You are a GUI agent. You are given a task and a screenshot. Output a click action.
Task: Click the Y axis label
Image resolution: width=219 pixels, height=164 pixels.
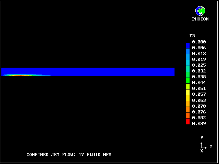[202, 138]
